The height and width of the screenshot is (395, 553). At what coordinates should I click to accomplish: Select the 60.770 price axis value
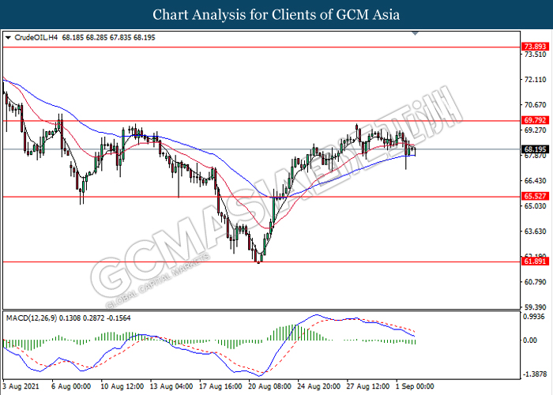[x=534, y=282]
